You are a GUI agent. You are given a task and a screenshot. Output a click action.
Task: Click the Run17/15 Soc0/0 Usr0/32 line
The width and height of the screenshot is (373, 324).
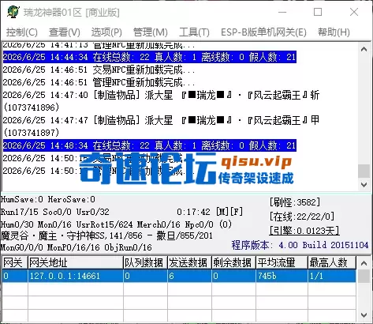pos(55,212)
